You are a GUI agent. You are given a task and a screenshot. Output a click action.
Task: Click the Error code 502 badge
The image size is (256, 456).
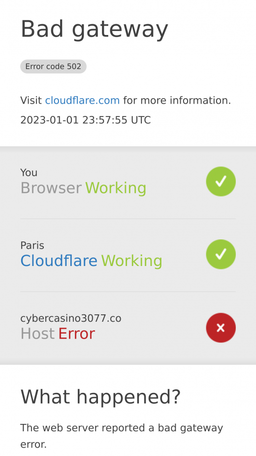tap(53, 67)
